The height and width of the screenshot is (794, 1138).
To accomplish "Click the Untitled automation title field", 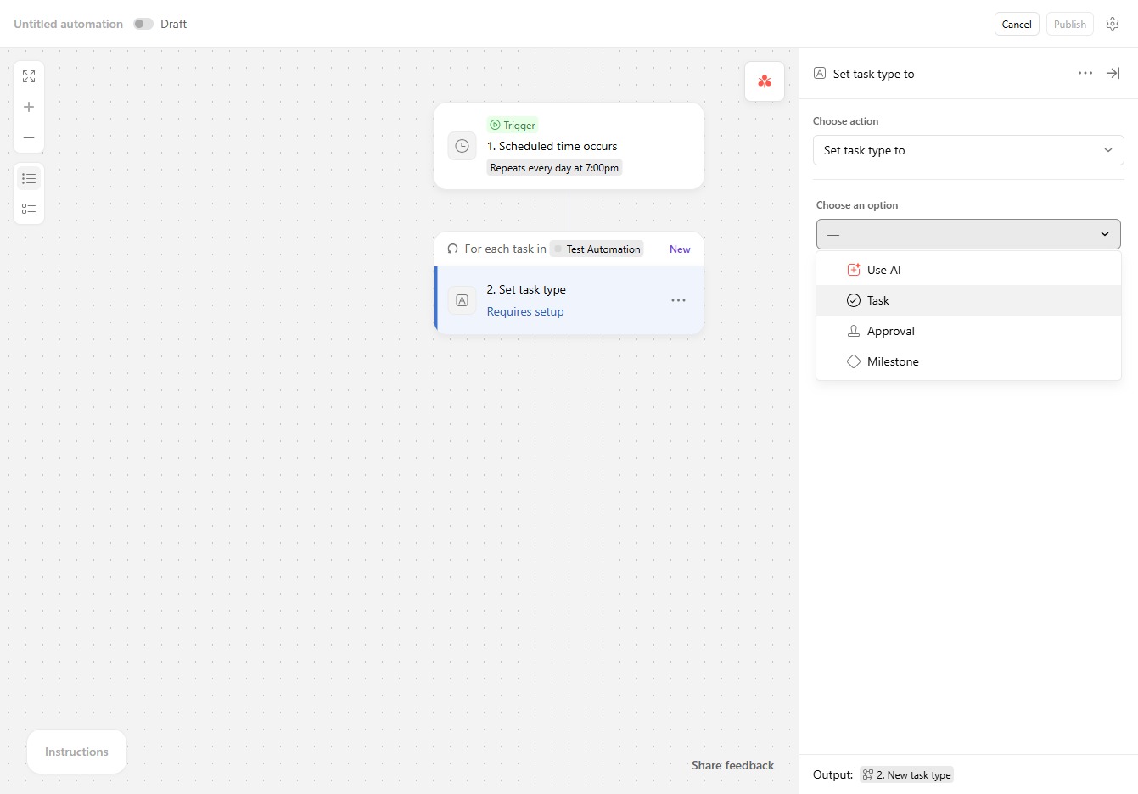I will point(68,24).
